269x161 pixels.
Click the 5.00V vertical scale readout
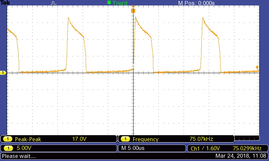click(x=24, y=148)
